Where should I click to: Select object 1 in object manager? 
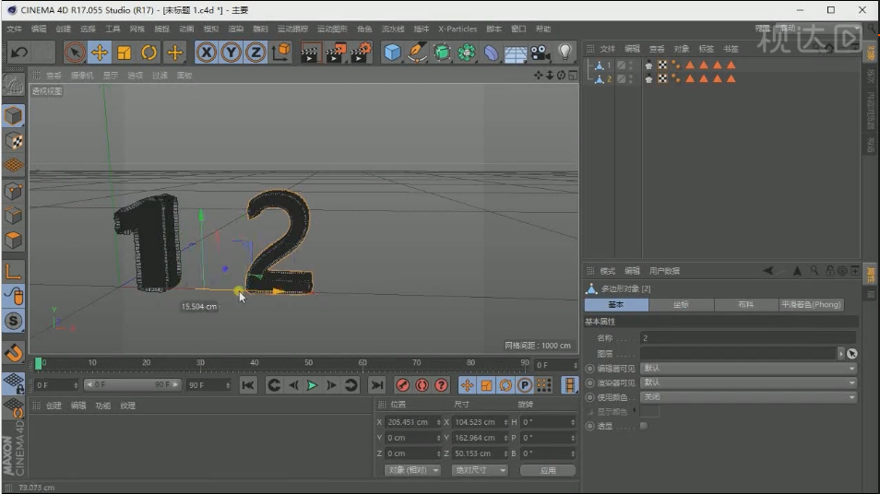[609, 65]
